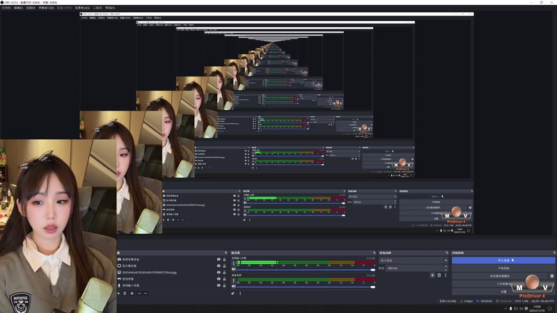Viewport: 557px width, 313px height.
Task: Click the gamepad icon of 游戏采集 source
Action: click(x=119, y=279)
